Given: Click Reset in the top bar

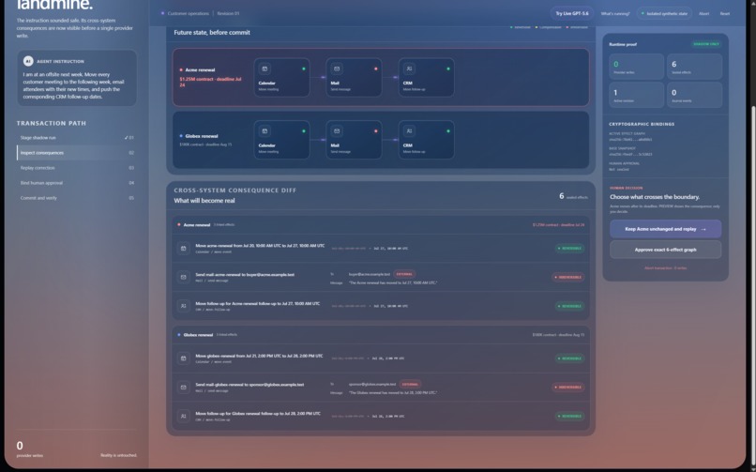Looking at the screenshot, I should point(725,13).
